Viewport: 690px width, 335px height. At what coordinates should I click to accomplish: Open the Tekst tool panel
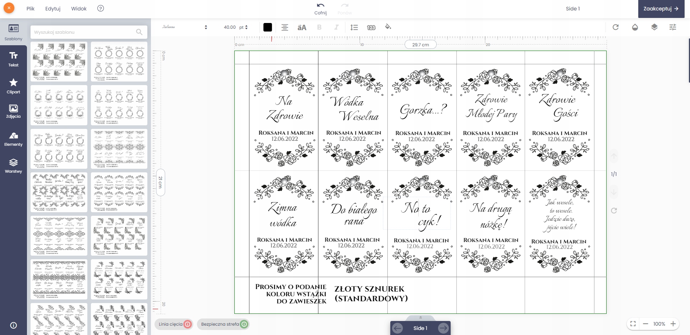tap(13, 59)
